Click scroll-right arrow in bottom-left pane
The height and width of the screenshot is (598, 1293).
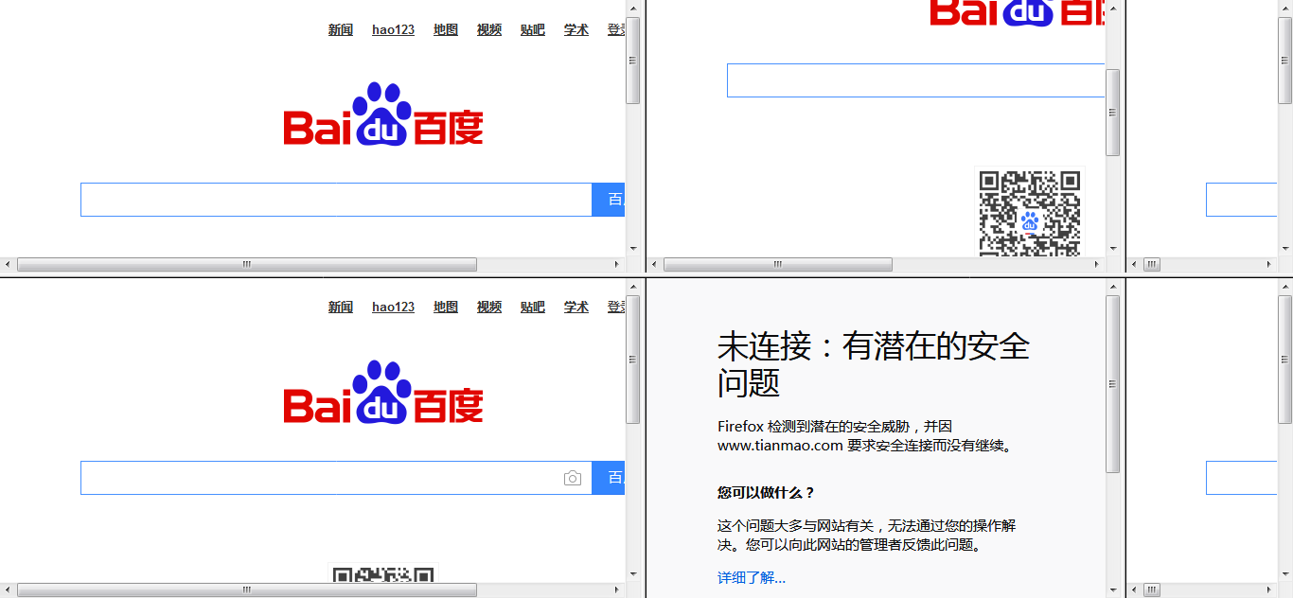618,590
